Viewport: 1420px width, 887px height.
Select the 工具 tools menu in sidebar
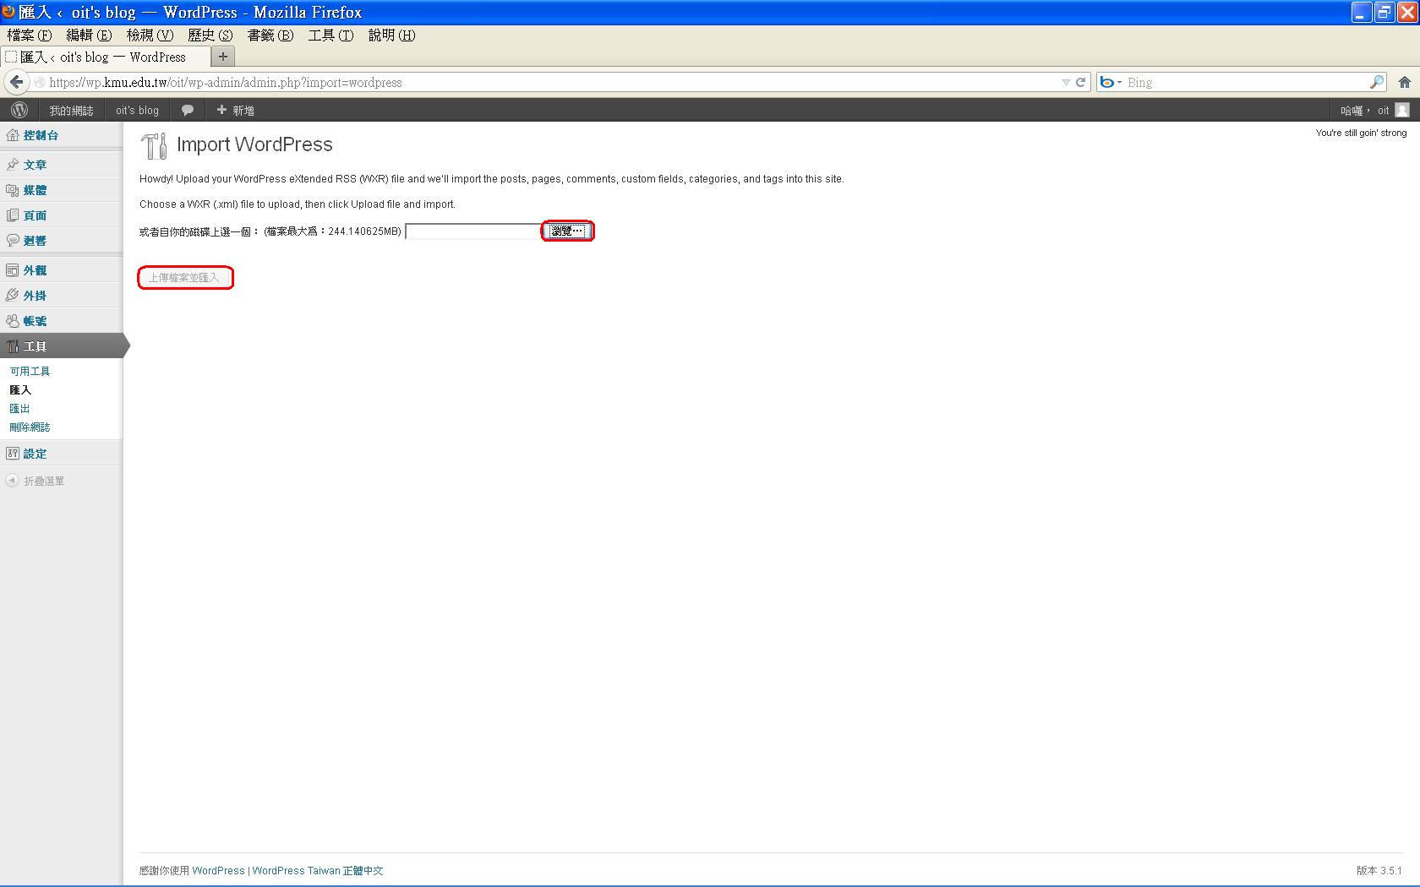click(x=61, y=346)
